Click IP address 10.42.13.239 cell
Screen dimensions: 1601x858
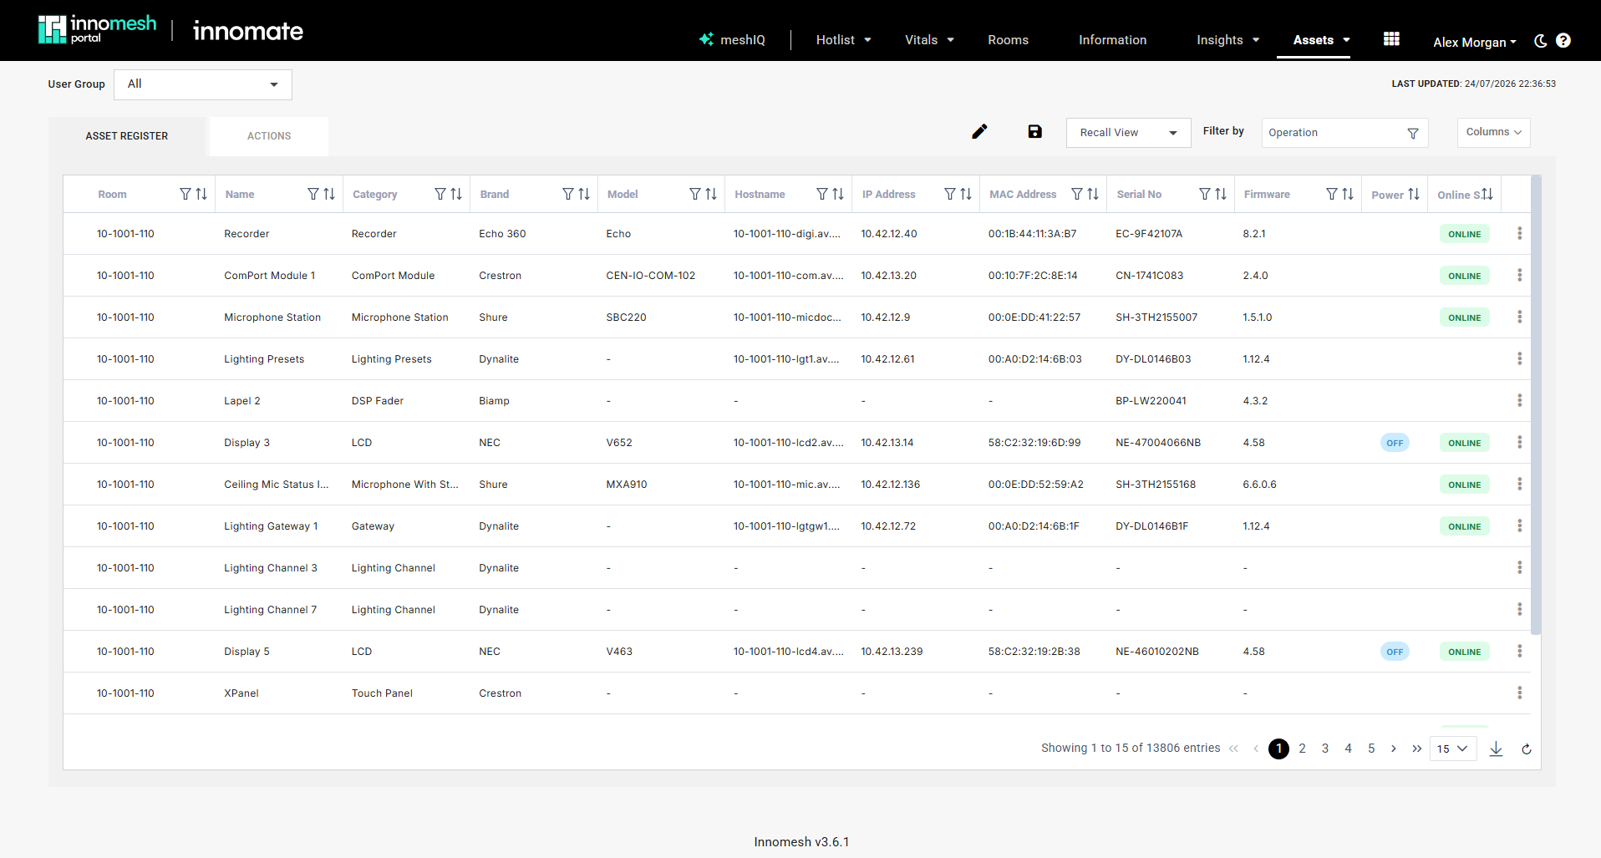(892, 652)
